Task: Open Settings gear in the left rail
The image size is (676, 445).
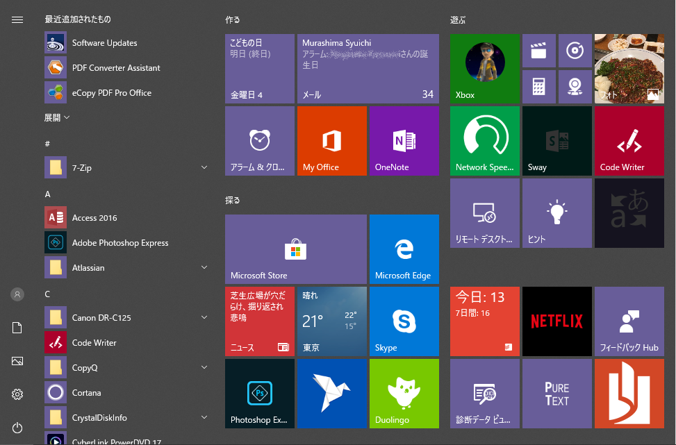Action: pos(17,394)
